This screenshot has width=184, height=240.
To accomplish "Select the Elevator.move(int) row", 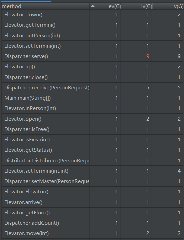I will pos(93,233).
